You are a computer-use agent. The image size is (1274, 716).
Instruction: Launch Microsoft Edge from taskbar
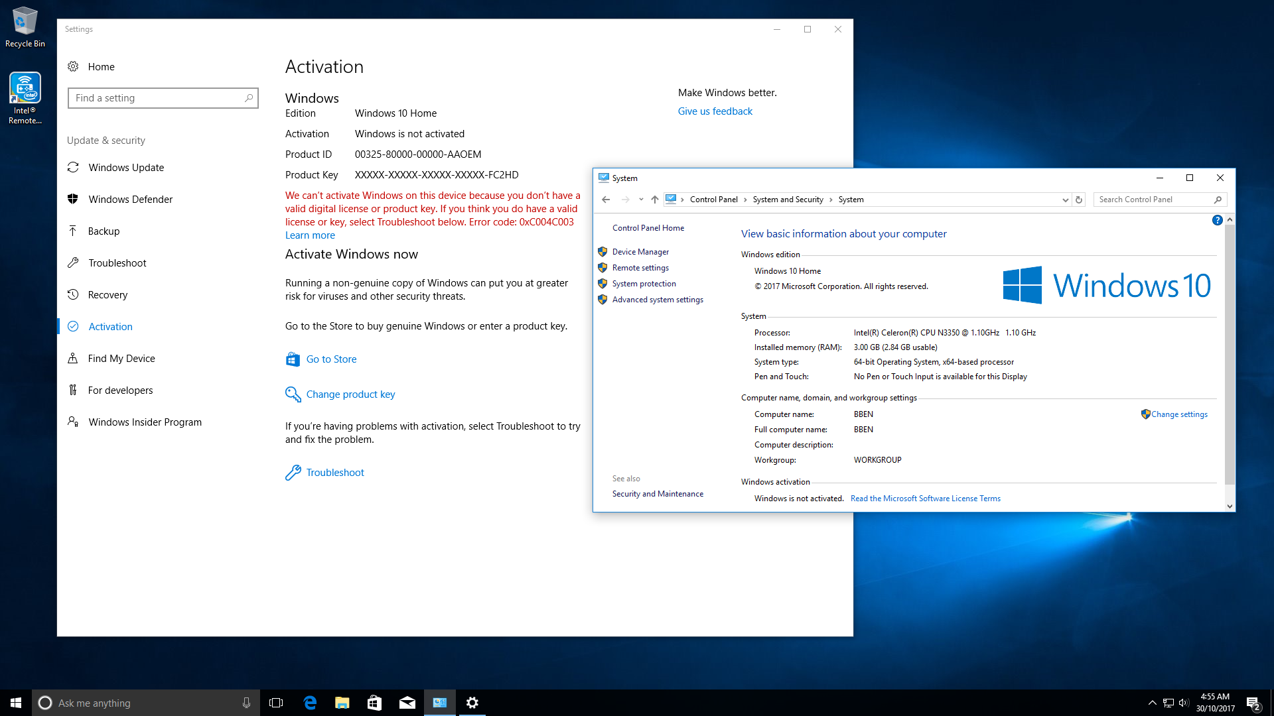point(310,703)
